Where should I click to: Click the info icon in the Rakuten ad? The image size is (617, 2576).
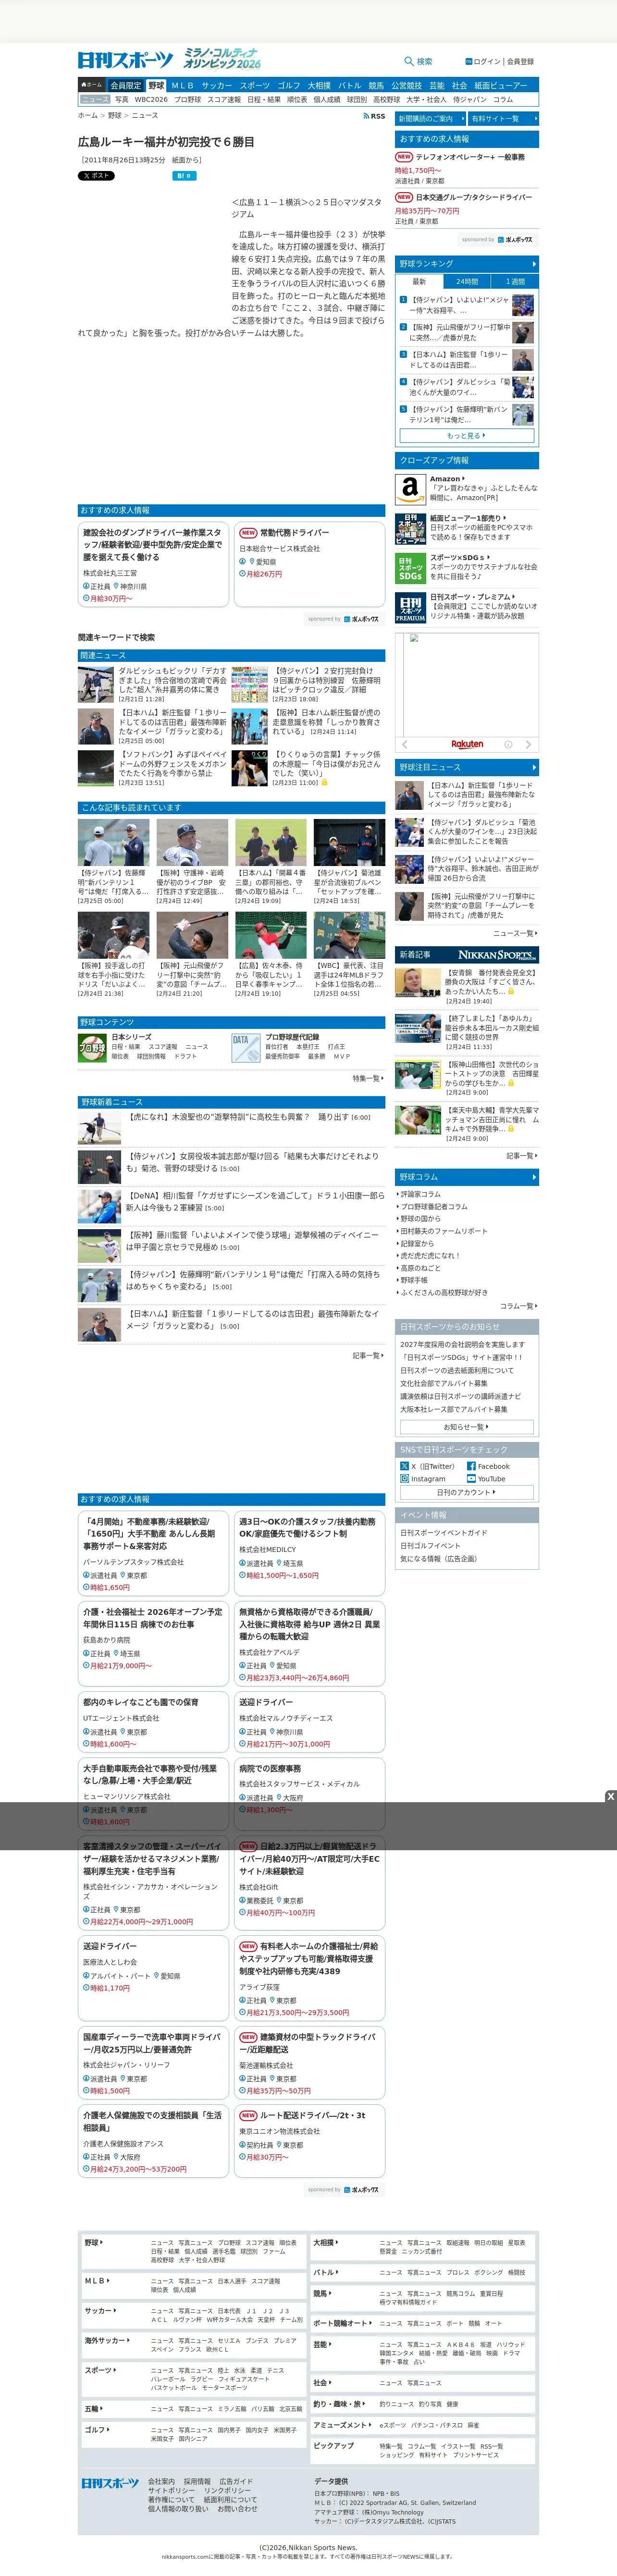508,744
